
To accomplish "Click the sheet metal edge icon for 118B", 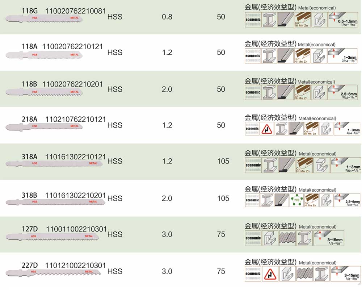I will tap(285, 92).
